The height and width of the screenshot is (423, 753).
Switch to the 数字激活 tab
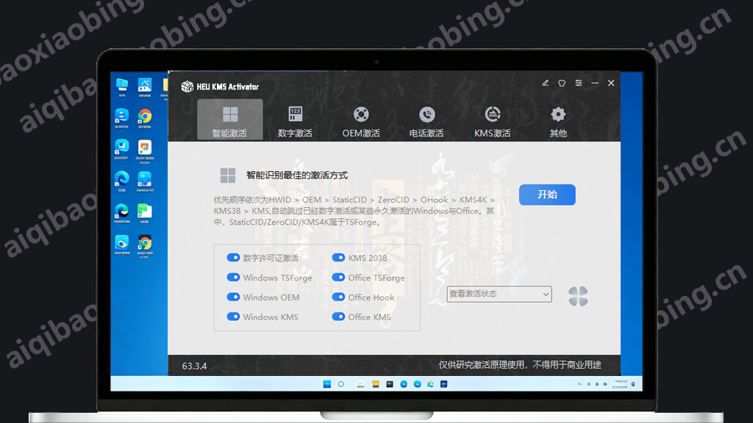(x=295, y=120)
